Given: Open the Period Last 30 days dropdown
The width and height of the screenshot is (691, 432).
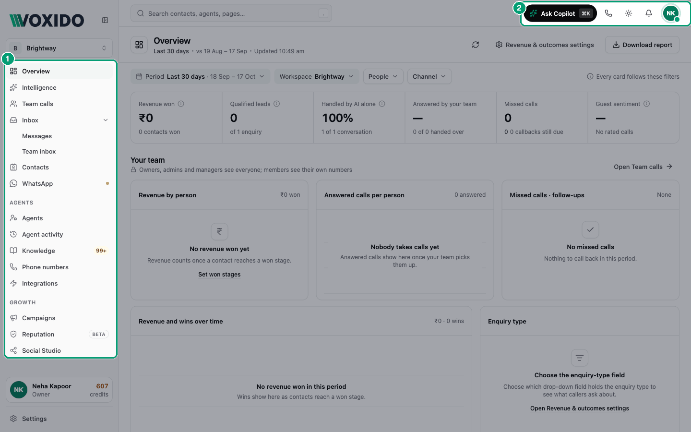Looking at the screenshot, I should tap(201, 76).
